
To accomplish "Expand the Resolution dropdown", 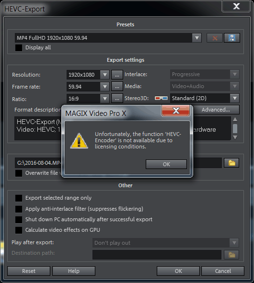I will pos(105,75).
